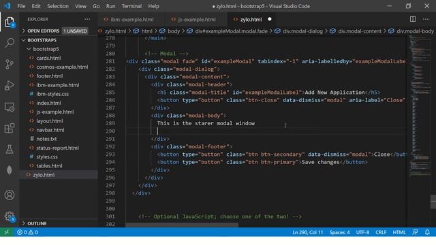Collapse the BOOTSTRAP5 workspace section

point(42,40)
